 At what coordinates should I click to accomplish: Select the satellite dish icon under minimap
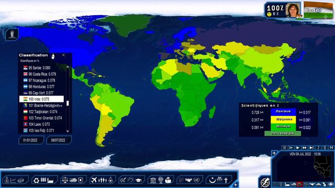click(x=325, y=184)
